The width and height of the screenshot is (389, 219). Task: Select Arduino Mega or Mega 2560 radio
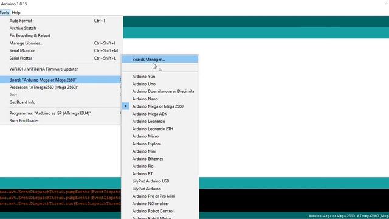pyautogui.click(x=160, y=106)
